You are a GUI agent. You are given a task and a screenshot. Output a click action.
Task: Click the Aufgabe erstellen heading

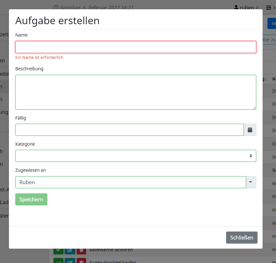(57, 21)
